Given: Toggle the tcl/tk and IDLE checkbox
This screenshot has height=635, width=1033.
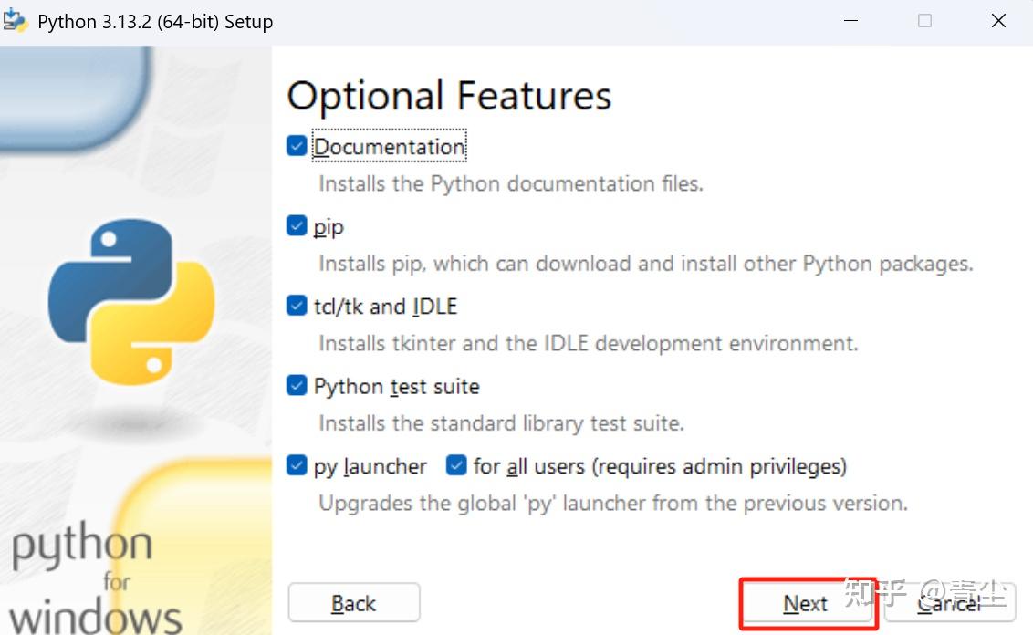Looking at the screenshot, I should click(296, 305).
